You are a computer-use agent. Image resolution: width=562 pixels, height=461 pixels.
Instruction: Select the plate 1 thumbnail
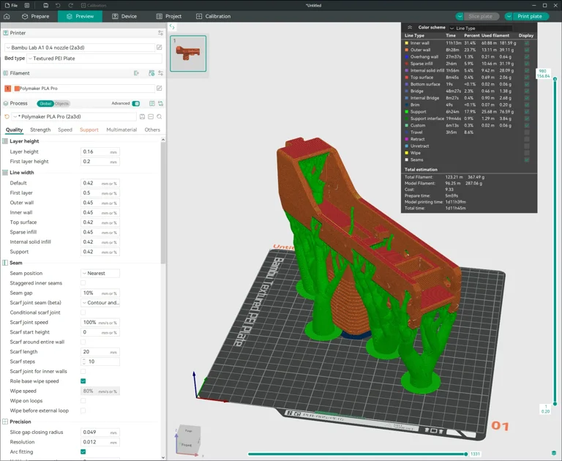pos(188,54)
